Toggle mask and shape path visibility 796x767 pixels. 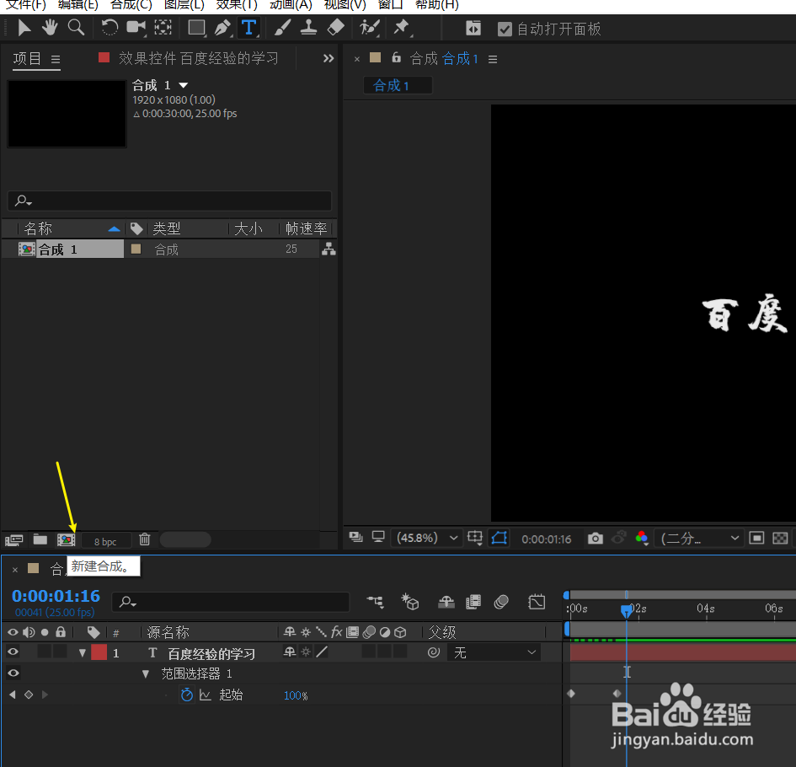coord(499,538)
